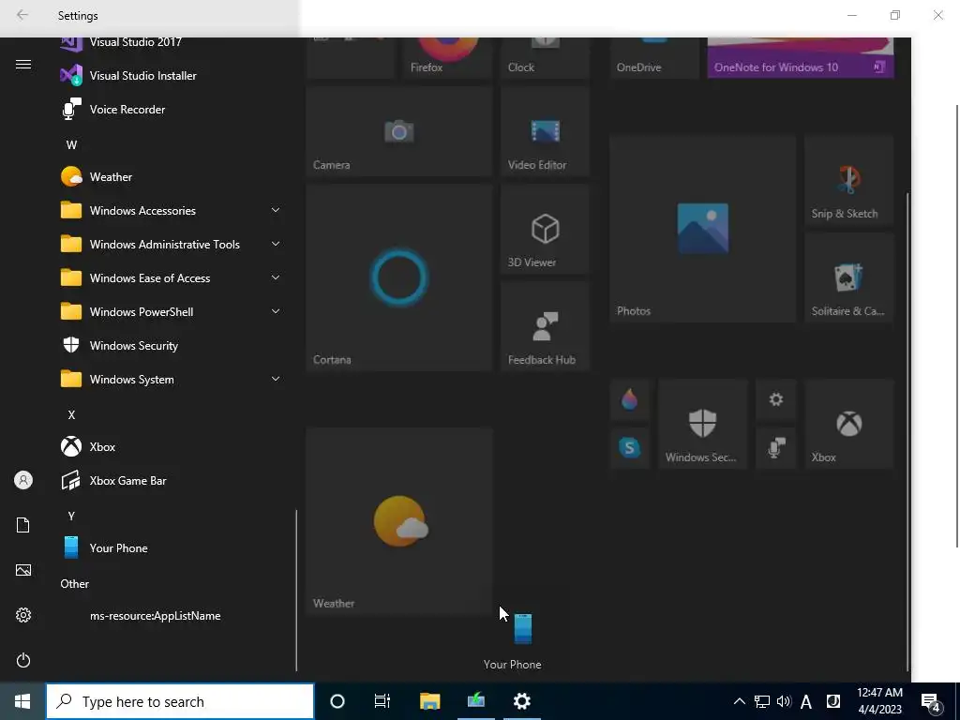The width and height of the screenshot is (960, 720).
Task: Click the Windows Start button
Action: [x=22, y=701]
